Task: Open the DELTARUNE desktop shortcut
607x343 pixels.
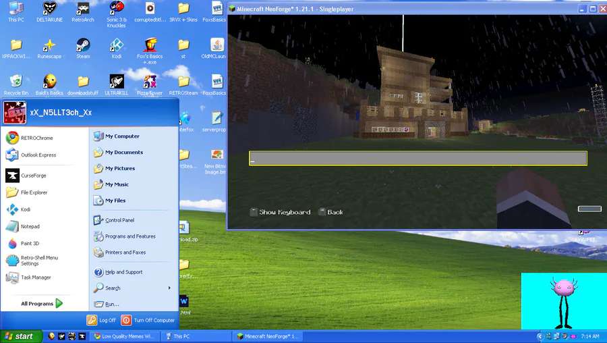Action: tap(49, 12)
